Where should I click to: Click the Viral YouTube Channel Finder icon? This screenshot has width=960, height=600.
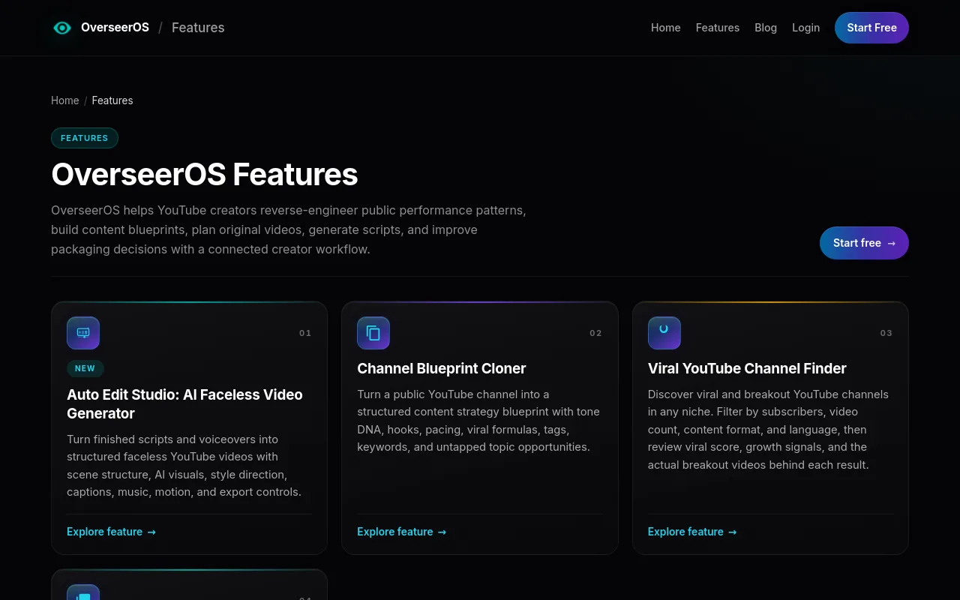pyautogui.click(x=664, y=333)
